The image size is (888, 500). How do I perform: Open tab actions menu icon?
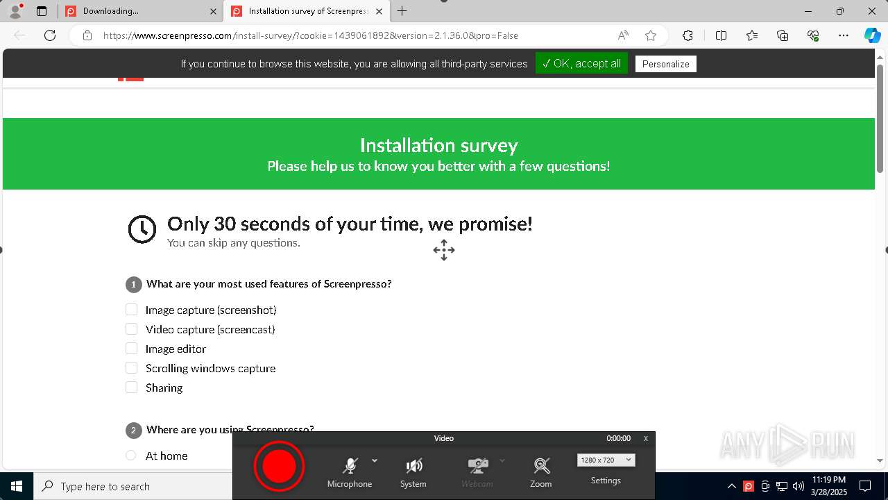[x=42, y=11]
